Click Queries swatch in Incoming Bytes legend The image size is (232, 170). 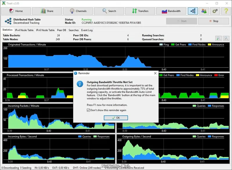pyautogui.click(x=80, y=136)
